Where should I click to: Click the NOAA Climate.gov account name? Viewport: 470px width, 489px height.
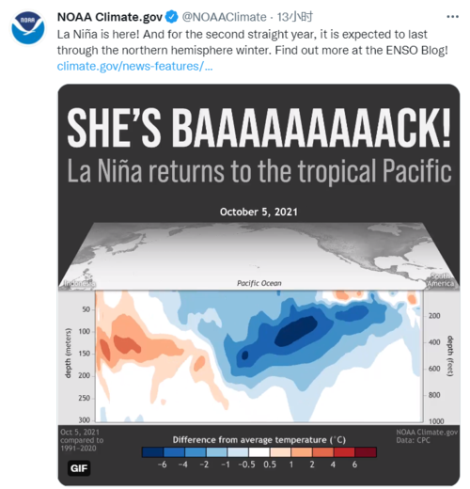click(110, 17)
